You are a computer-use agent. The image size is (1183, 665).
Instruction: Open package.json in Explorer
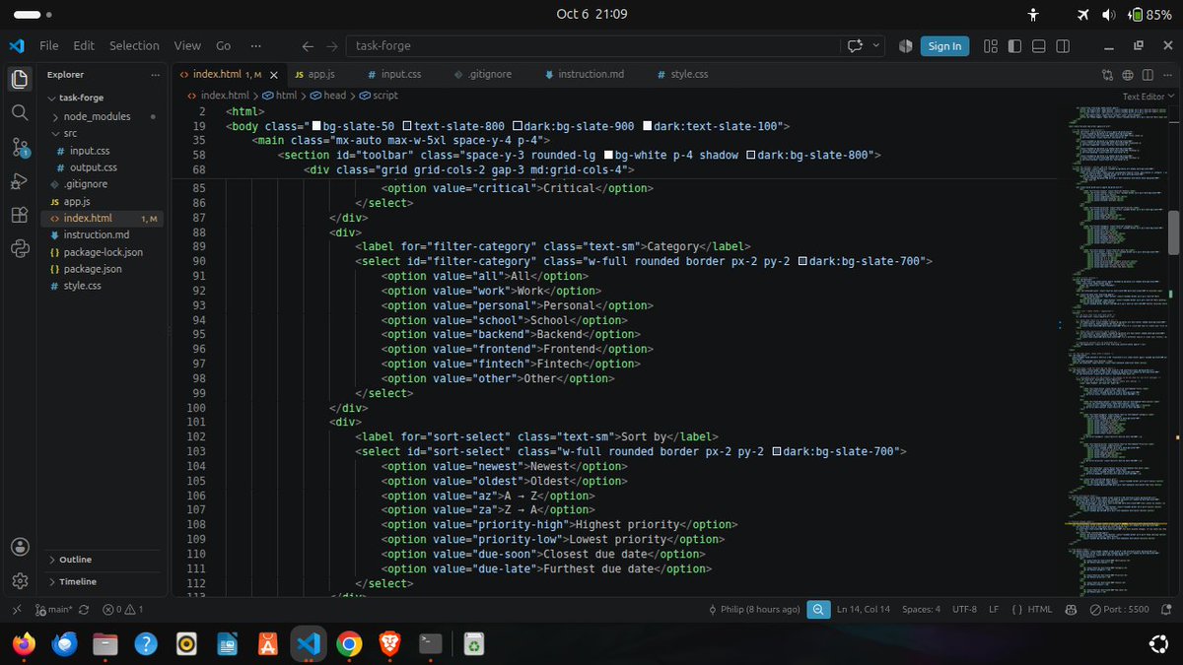click(x=93, y=269)
